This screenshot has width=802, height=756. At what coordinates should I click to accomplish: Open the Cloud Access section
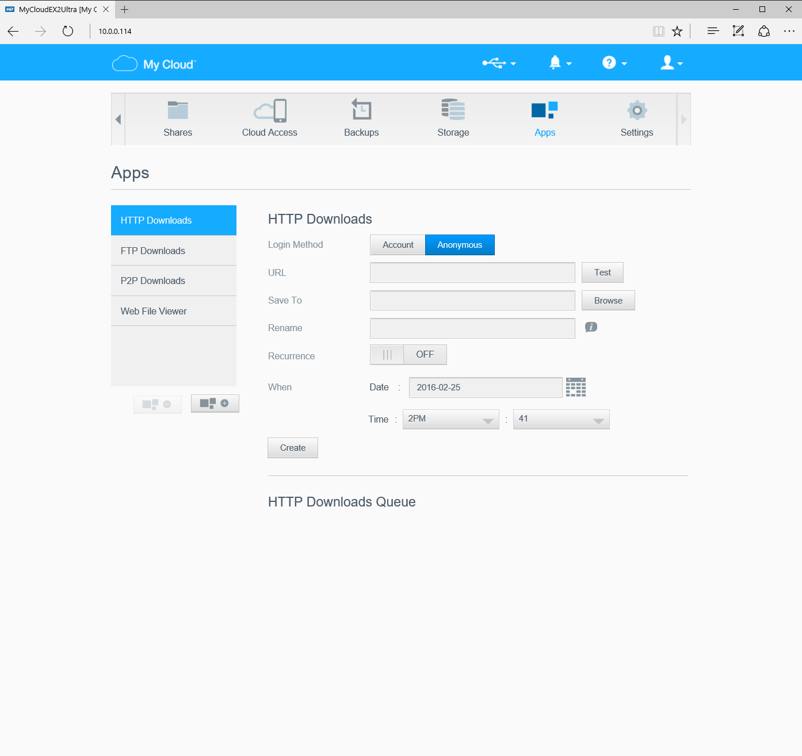click(270, 118)
